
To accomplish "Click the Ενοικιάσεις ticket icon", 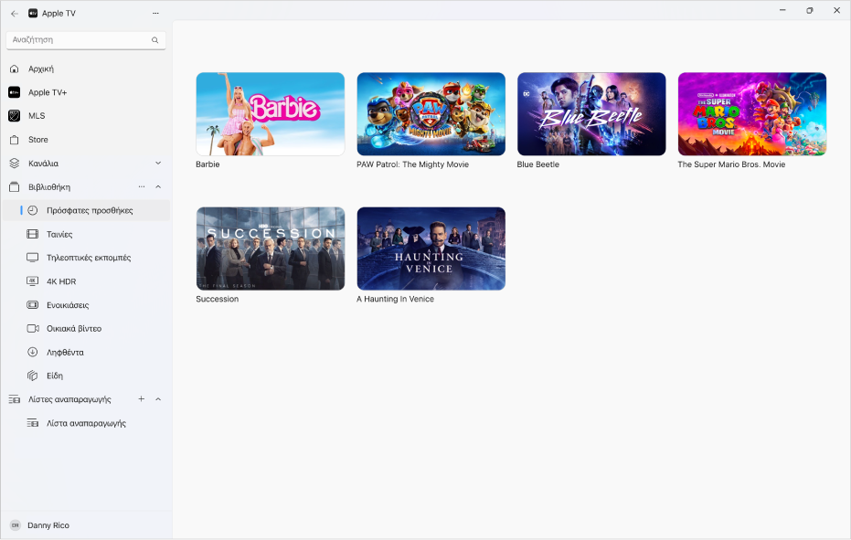I will pyautogui.click(x=33, y=305).
